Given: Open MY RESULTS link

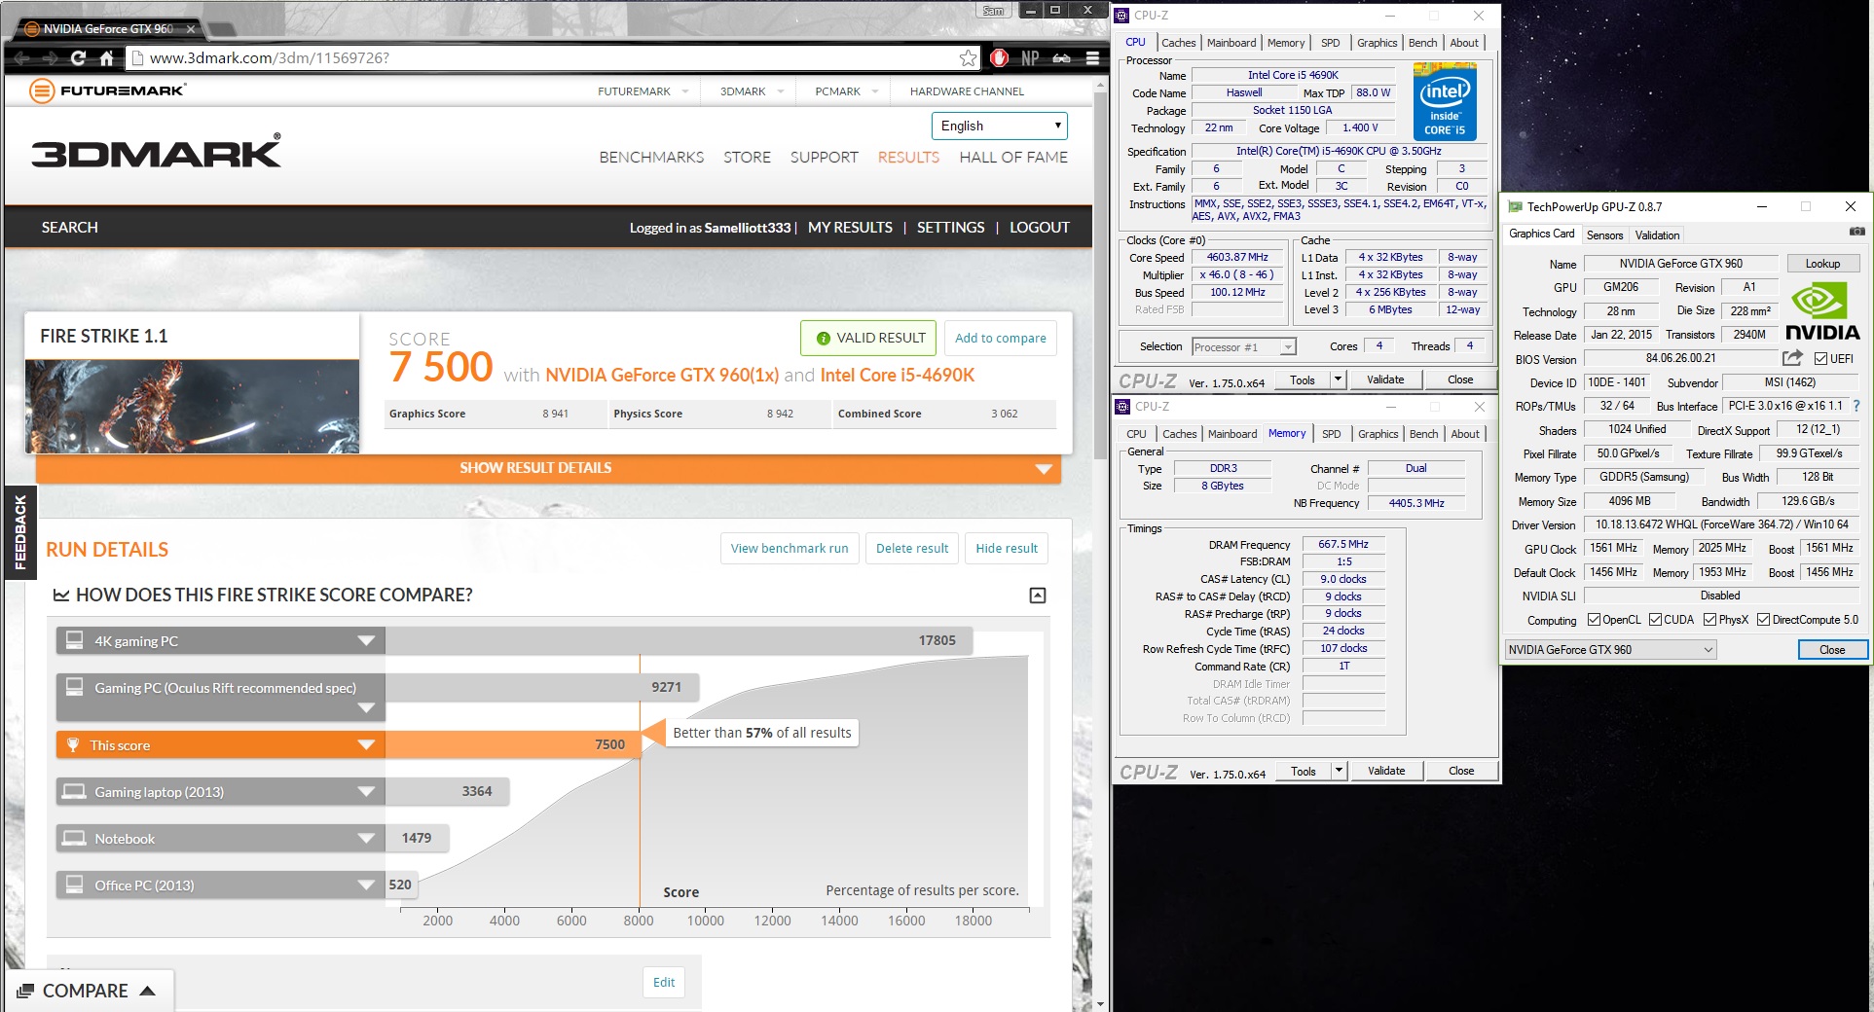Looking at the screenshot, I should point(850,228).
